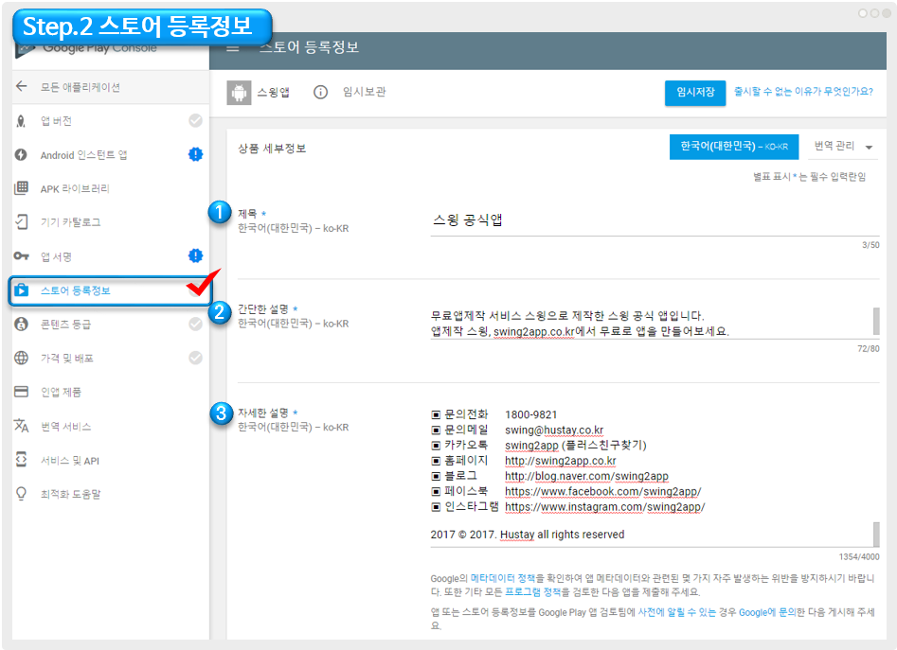
Task: Select the 한국어(대한민국) – KO-KR language button
Action: click(x=734, y=147)
